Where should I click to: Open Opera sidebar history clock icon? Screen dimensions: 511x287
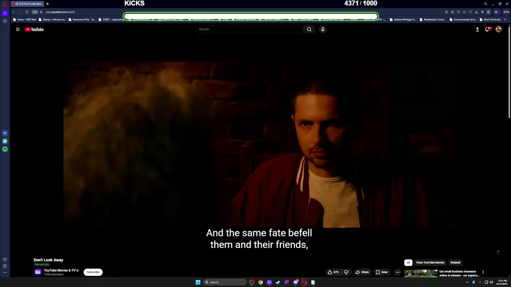(x=5, y=266)
